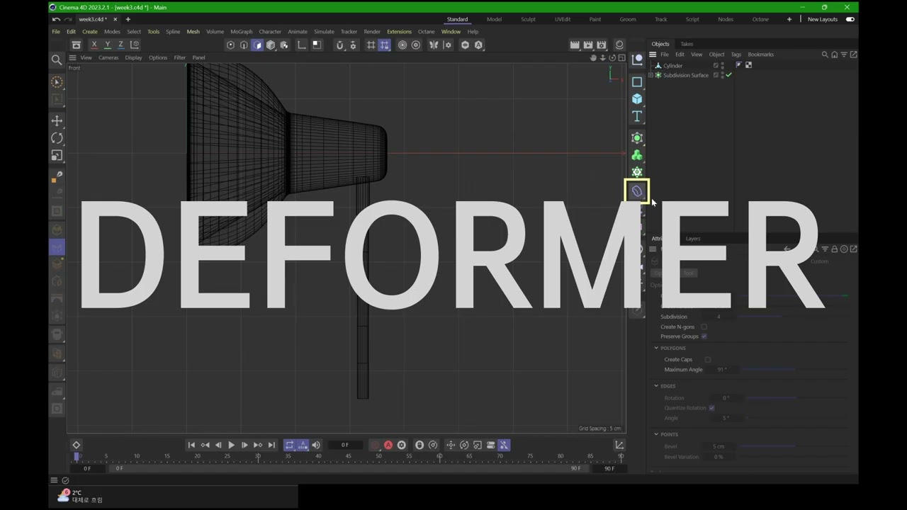Image resolution: width=907 pixels, height=510 pixels.
Task: Select the Rotate tool in left toolbar
Action: pos(57,138)
